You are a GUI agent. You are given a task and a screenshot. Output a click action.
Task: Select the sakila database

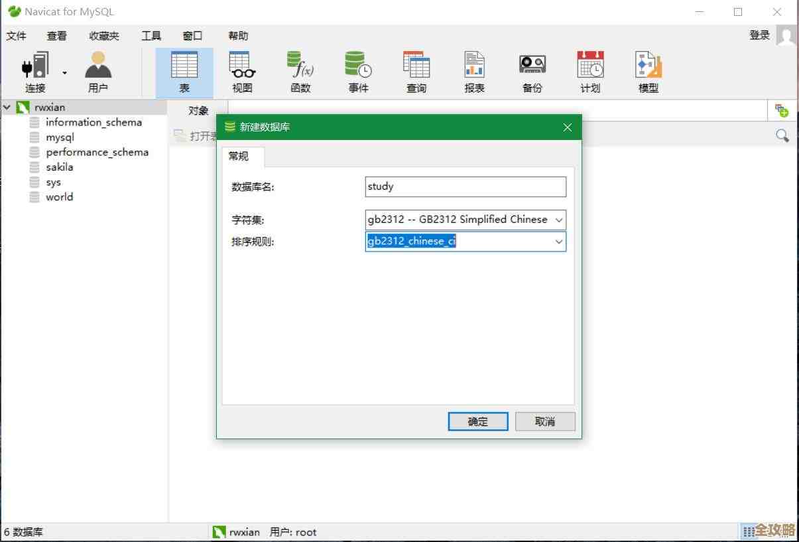click(59, 167)
